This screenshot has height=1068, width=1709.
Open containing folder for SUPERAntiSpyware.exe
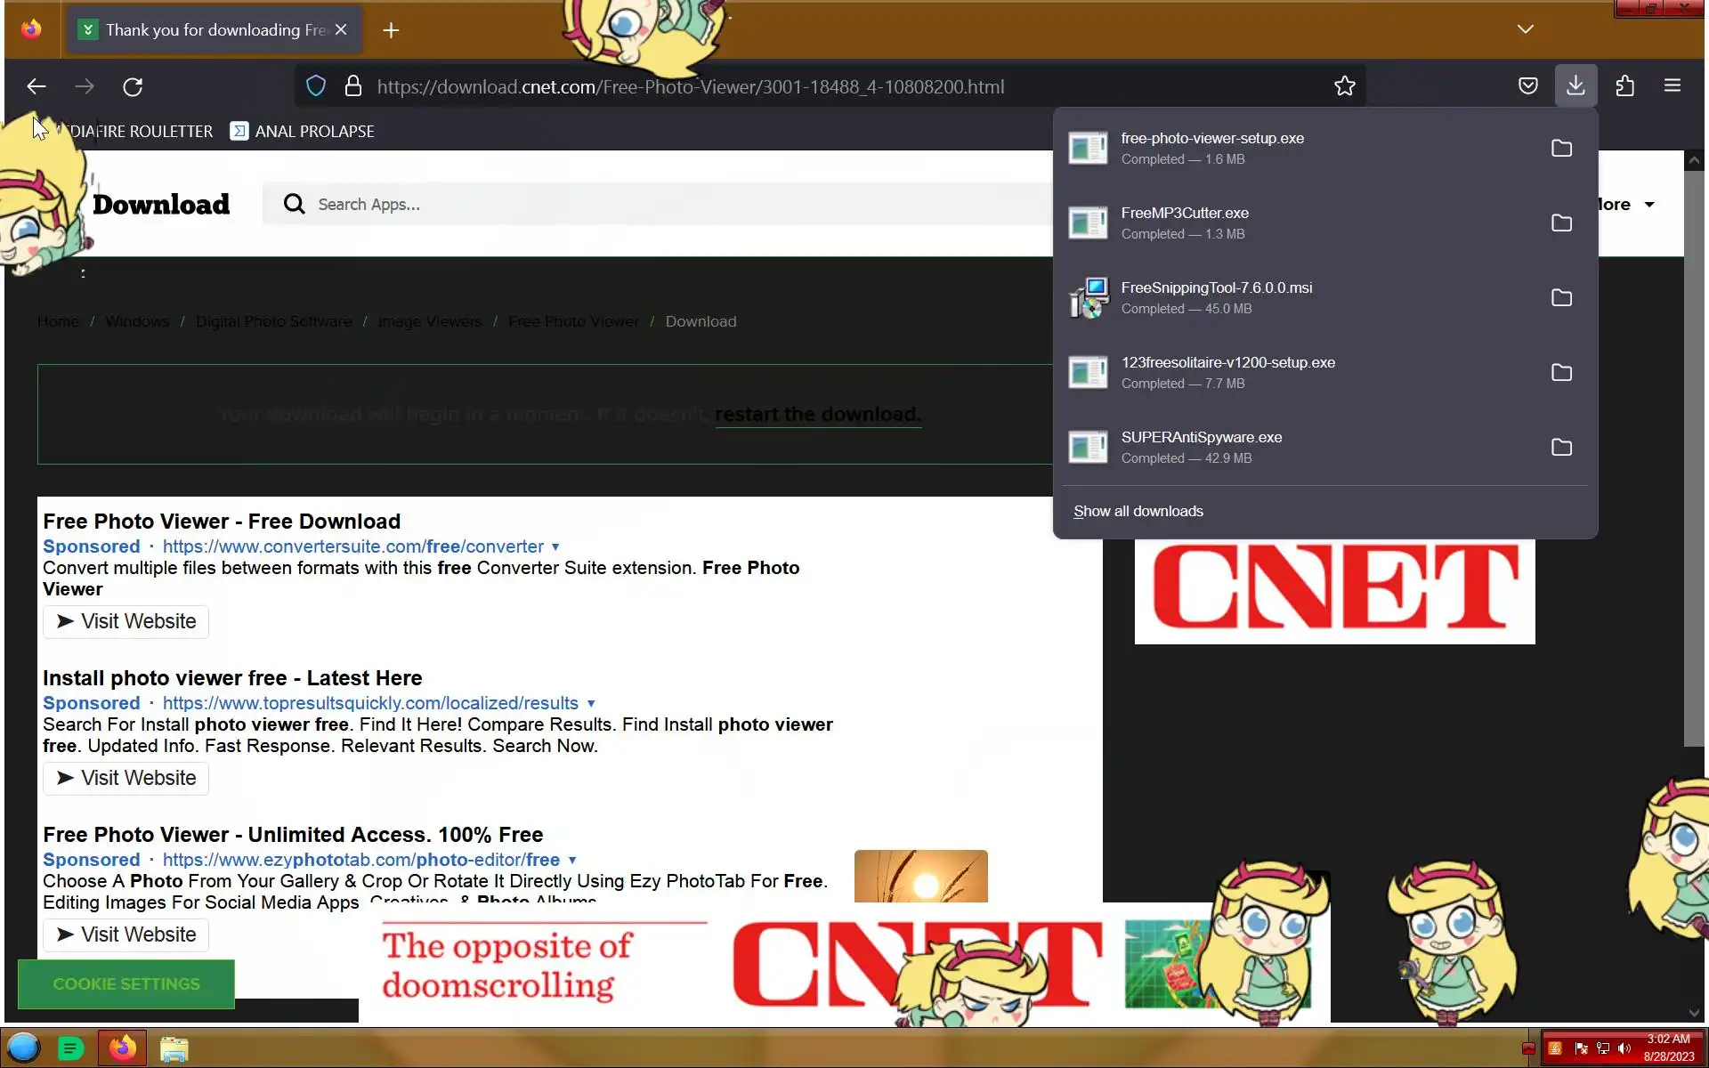(x=1561, y=448)
